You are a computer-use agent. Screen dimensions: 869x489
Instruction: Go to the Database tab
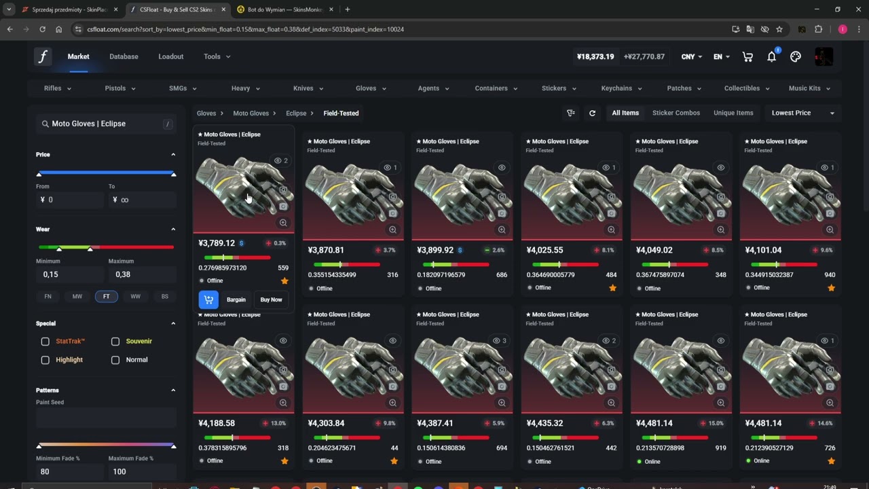click(x=124, y=57)
